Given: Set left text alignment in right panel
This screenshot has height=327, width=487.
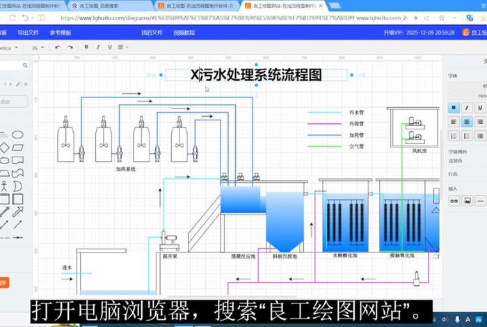Looking at the screenshot, I should click(454, 122).
